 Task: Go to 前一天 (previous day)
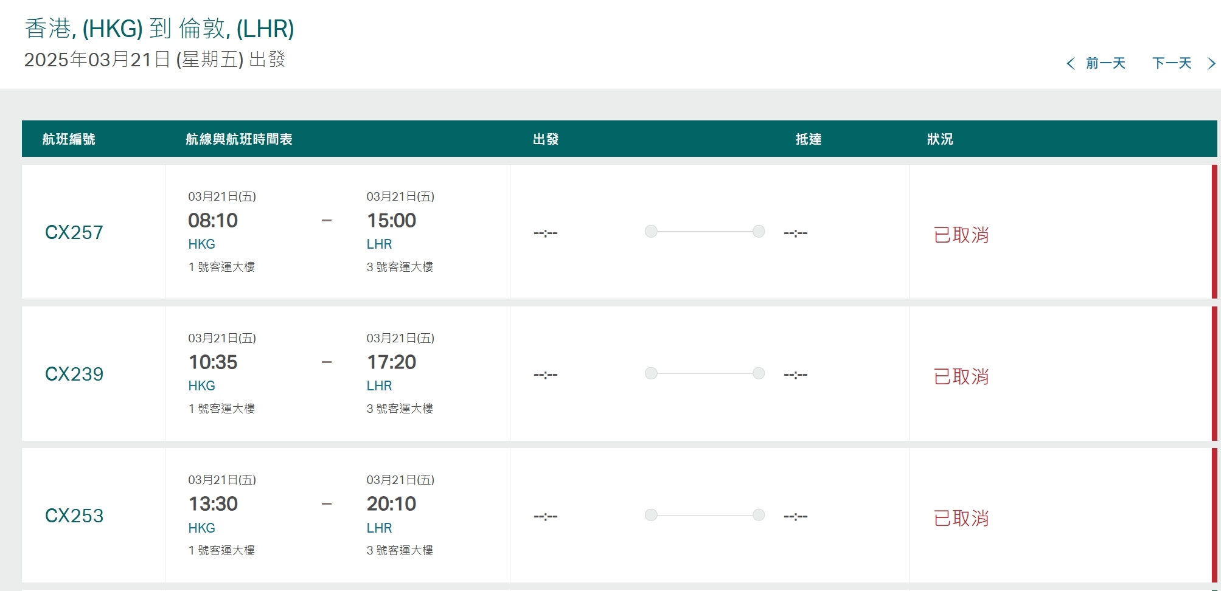pos(1105,63)
